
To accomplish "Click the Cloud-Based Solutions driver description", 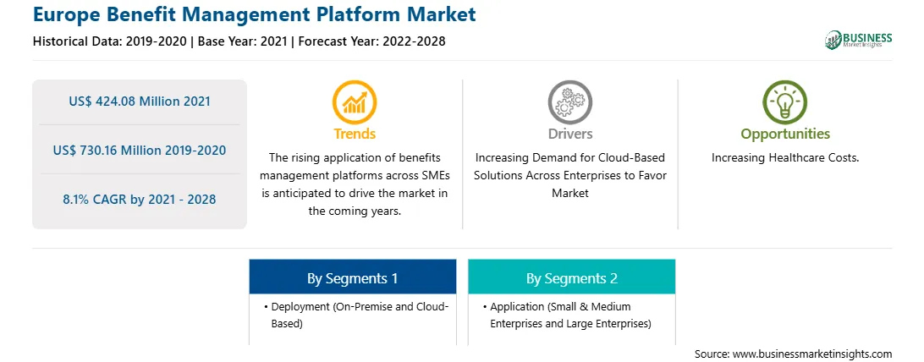I will 569,175.
